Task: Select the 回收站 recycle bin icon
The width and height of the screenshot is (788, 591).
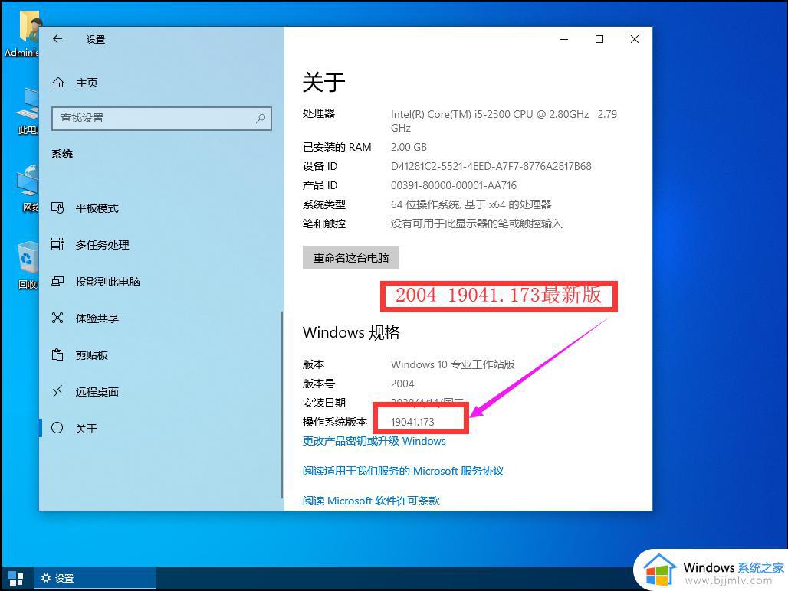Action: (28, 265)
